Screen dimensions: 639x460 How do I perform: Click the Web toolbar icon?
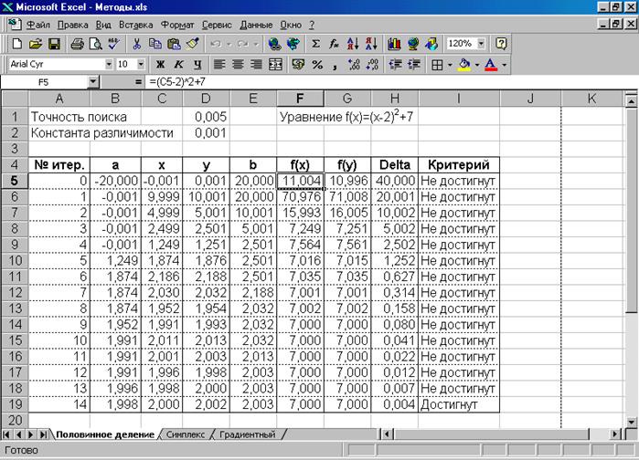coord(293,44)
